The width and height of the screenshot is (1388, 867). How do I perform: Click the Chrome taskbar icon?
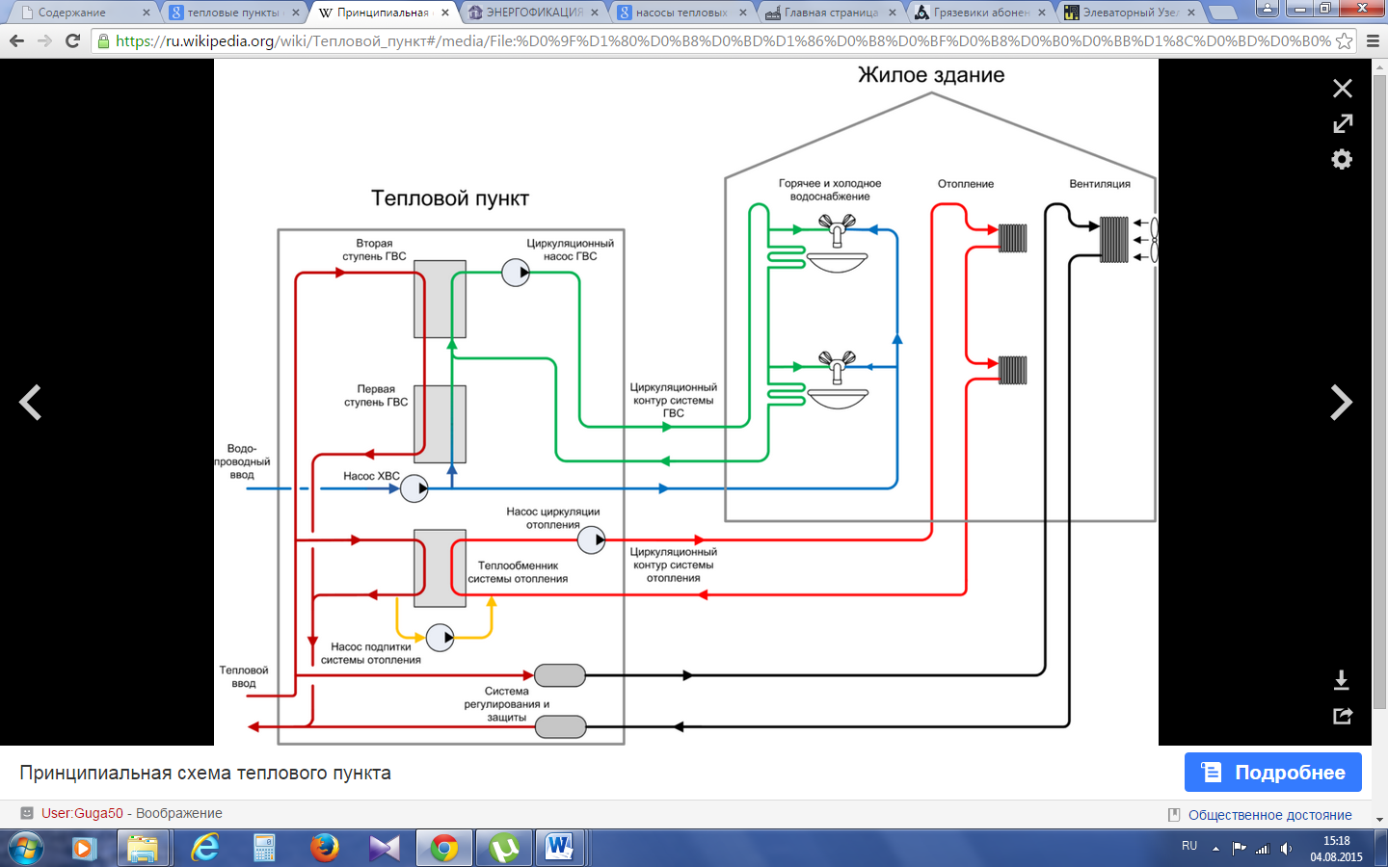(x=444, y=848)
